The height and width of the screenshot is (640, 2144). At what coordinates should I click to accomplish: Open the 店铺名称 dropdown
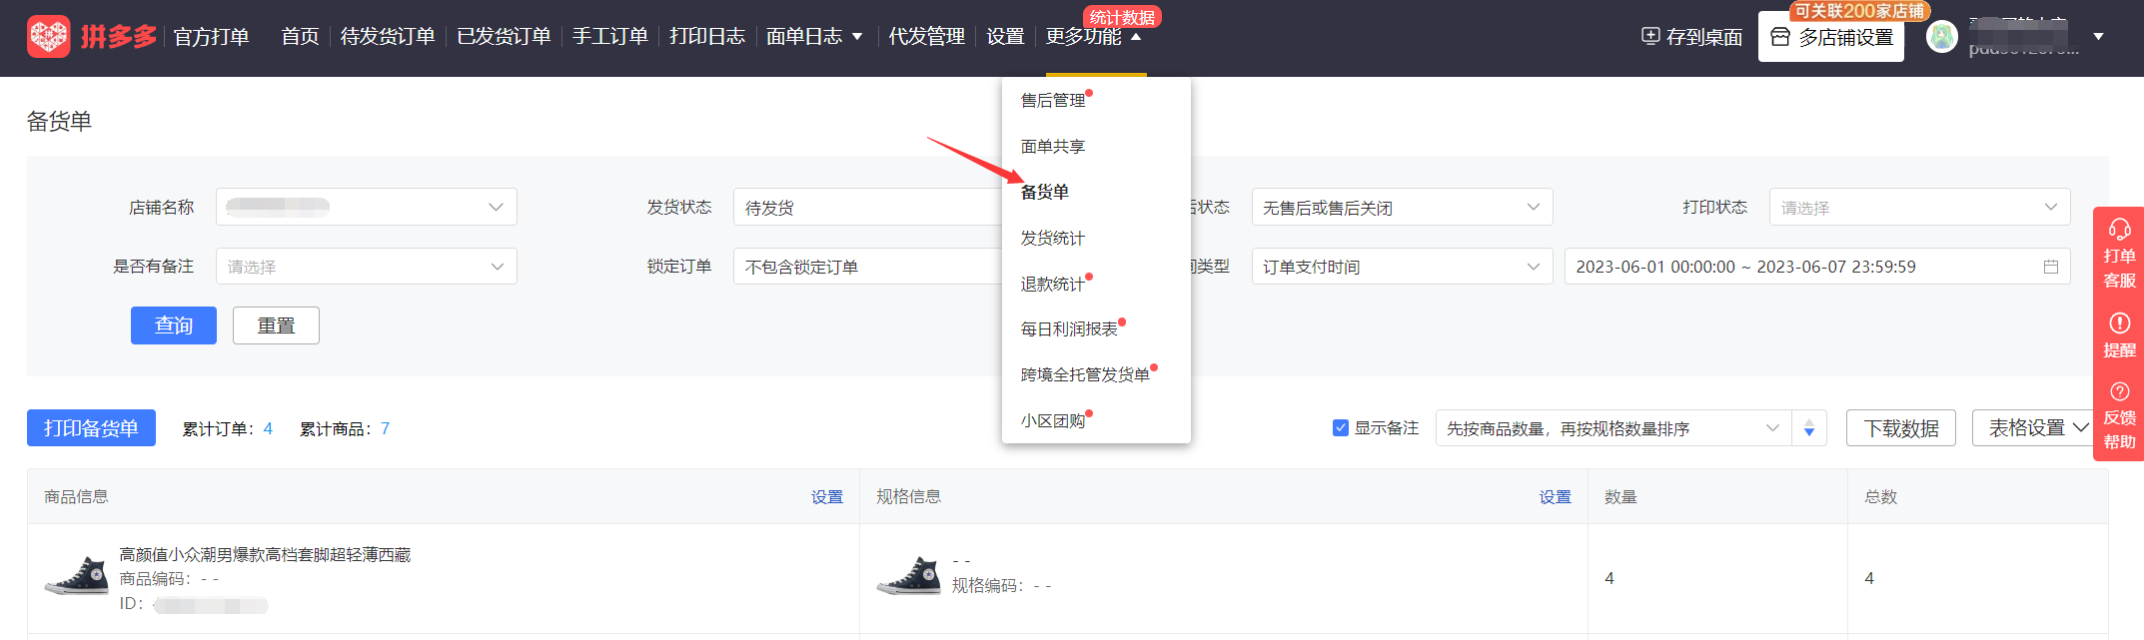click(367, 207)
